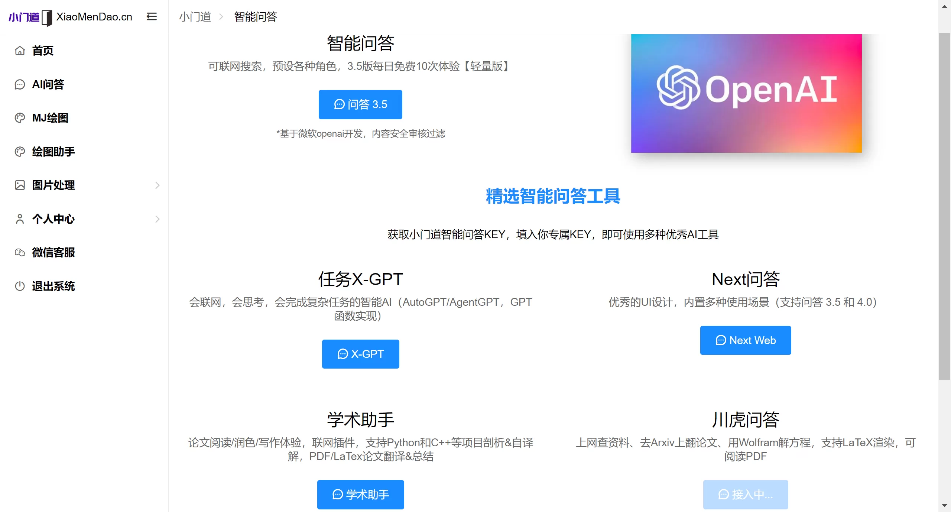Click the WeChat icon next to 微信客服

20,253
